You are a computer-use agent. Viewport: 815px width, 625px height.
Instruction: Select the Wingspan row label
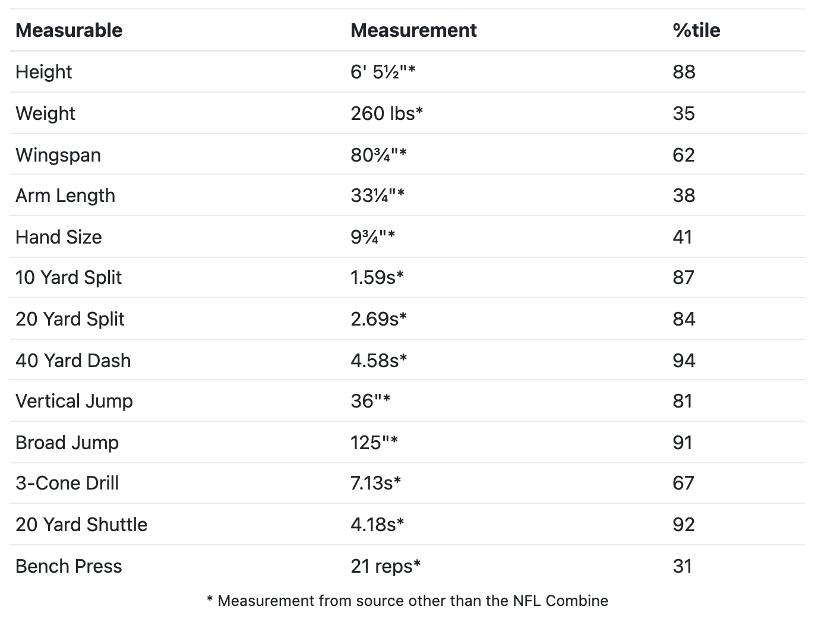coord(58,155)
